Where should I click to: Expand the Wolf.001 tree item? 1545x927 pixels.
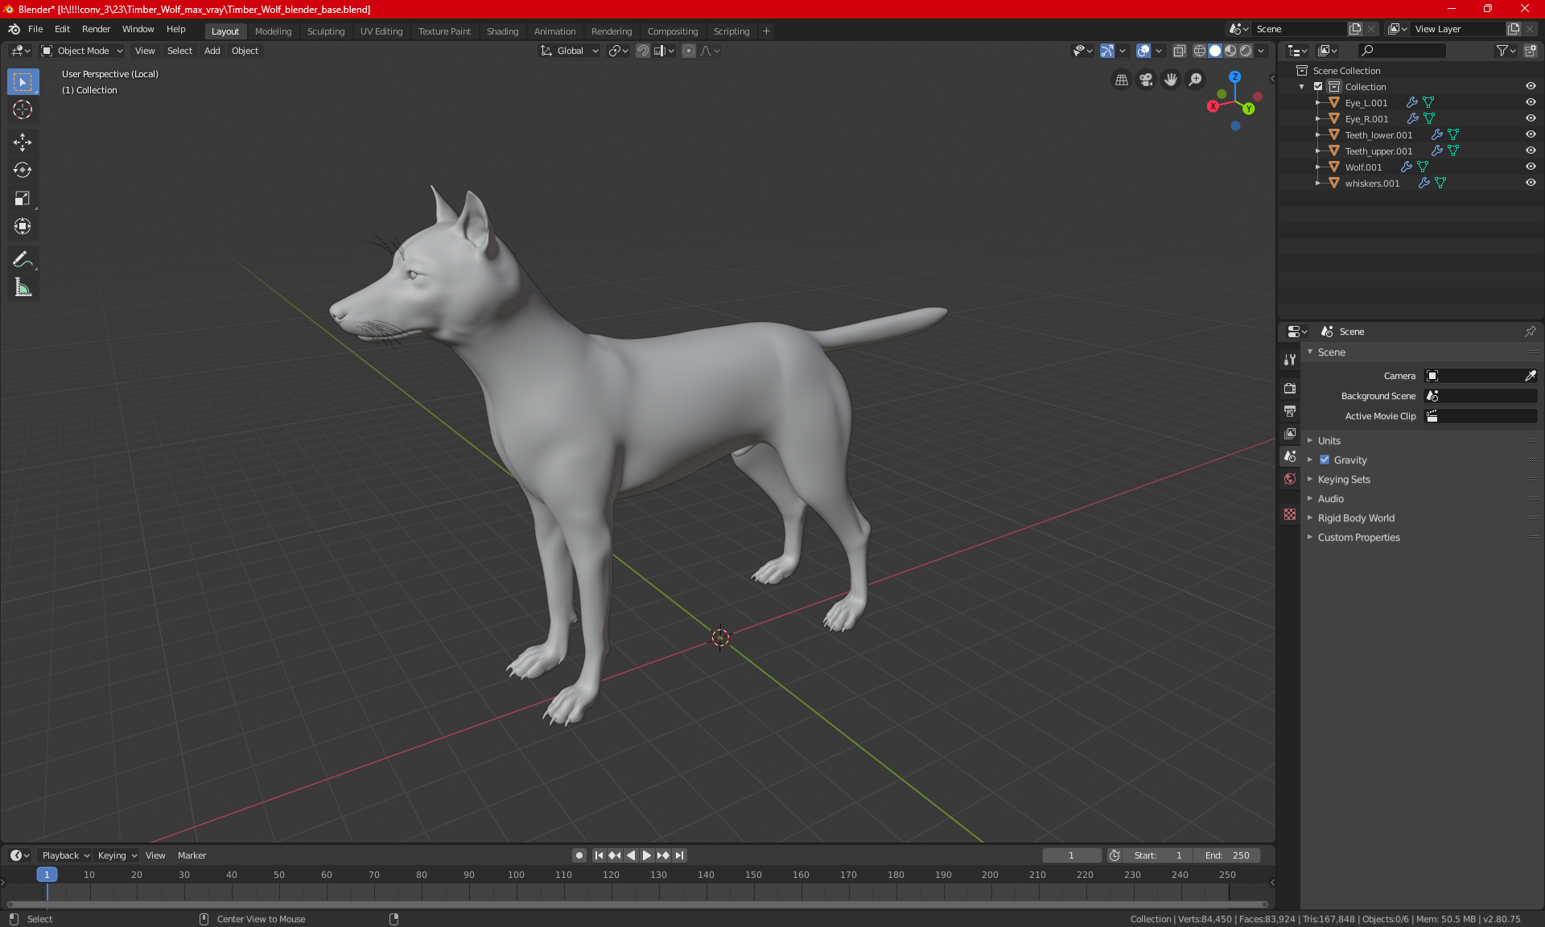(1317, 167)
